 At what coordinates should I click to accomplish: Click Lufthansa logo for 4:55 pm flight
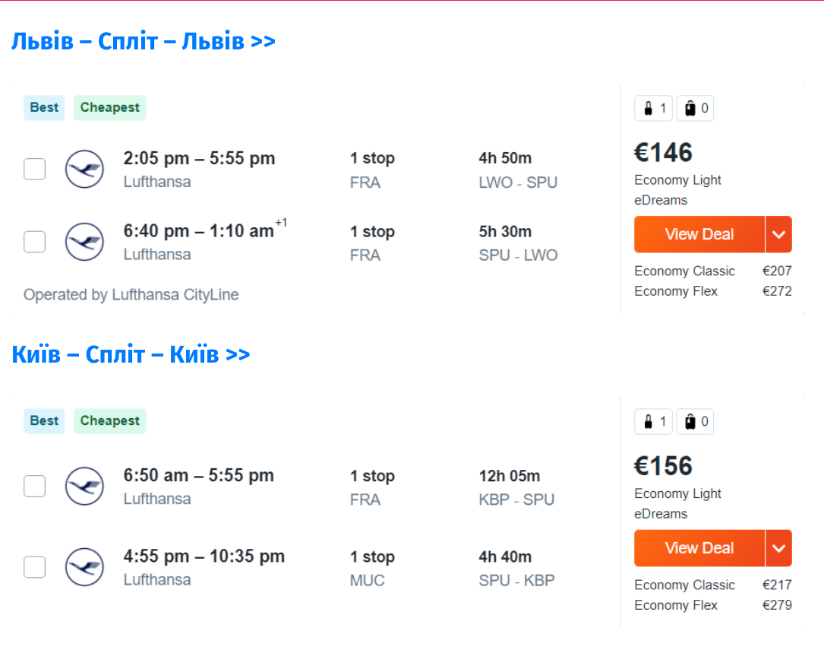[x=84, y=567]
